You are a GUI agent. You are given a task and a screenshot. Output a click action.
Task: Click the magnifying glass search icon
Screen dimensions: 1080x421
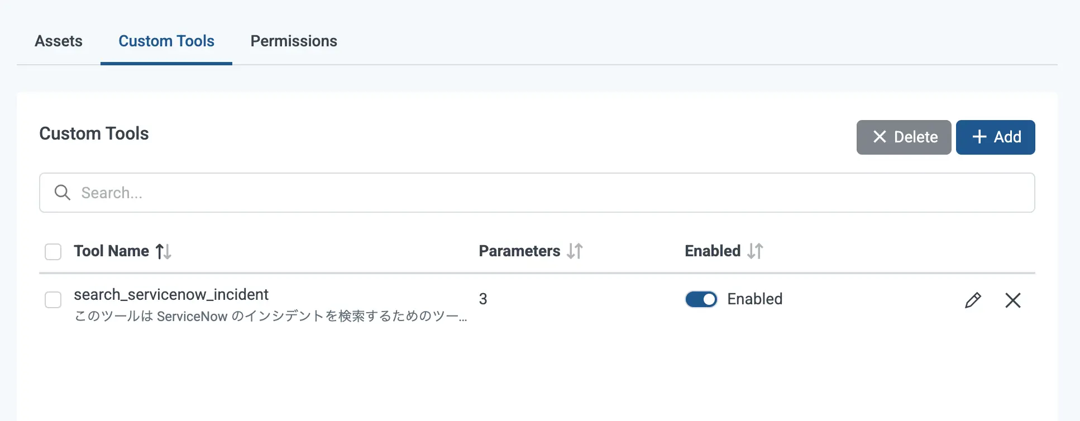tap(62, 193)
